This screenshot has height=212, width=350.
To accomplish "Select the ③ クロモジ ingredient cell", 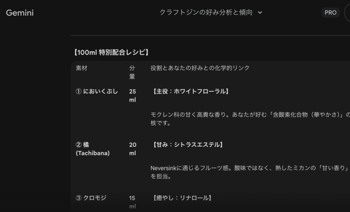I will point(91,198).
